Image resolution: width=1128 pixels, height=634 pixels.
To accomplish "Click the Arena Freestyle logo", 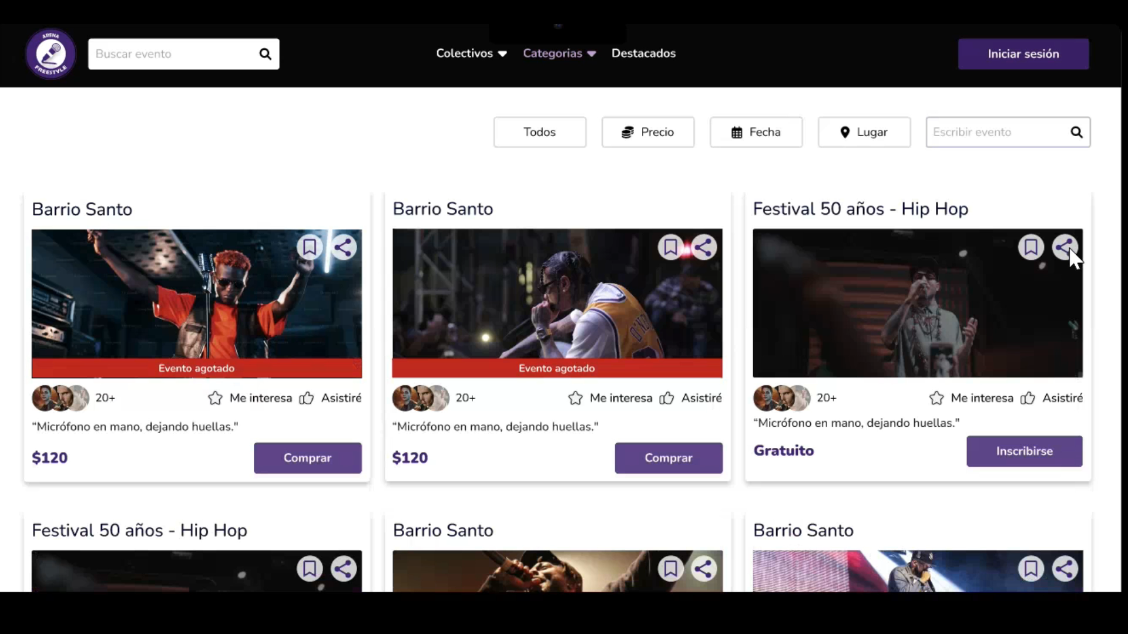I will point(51,54).
